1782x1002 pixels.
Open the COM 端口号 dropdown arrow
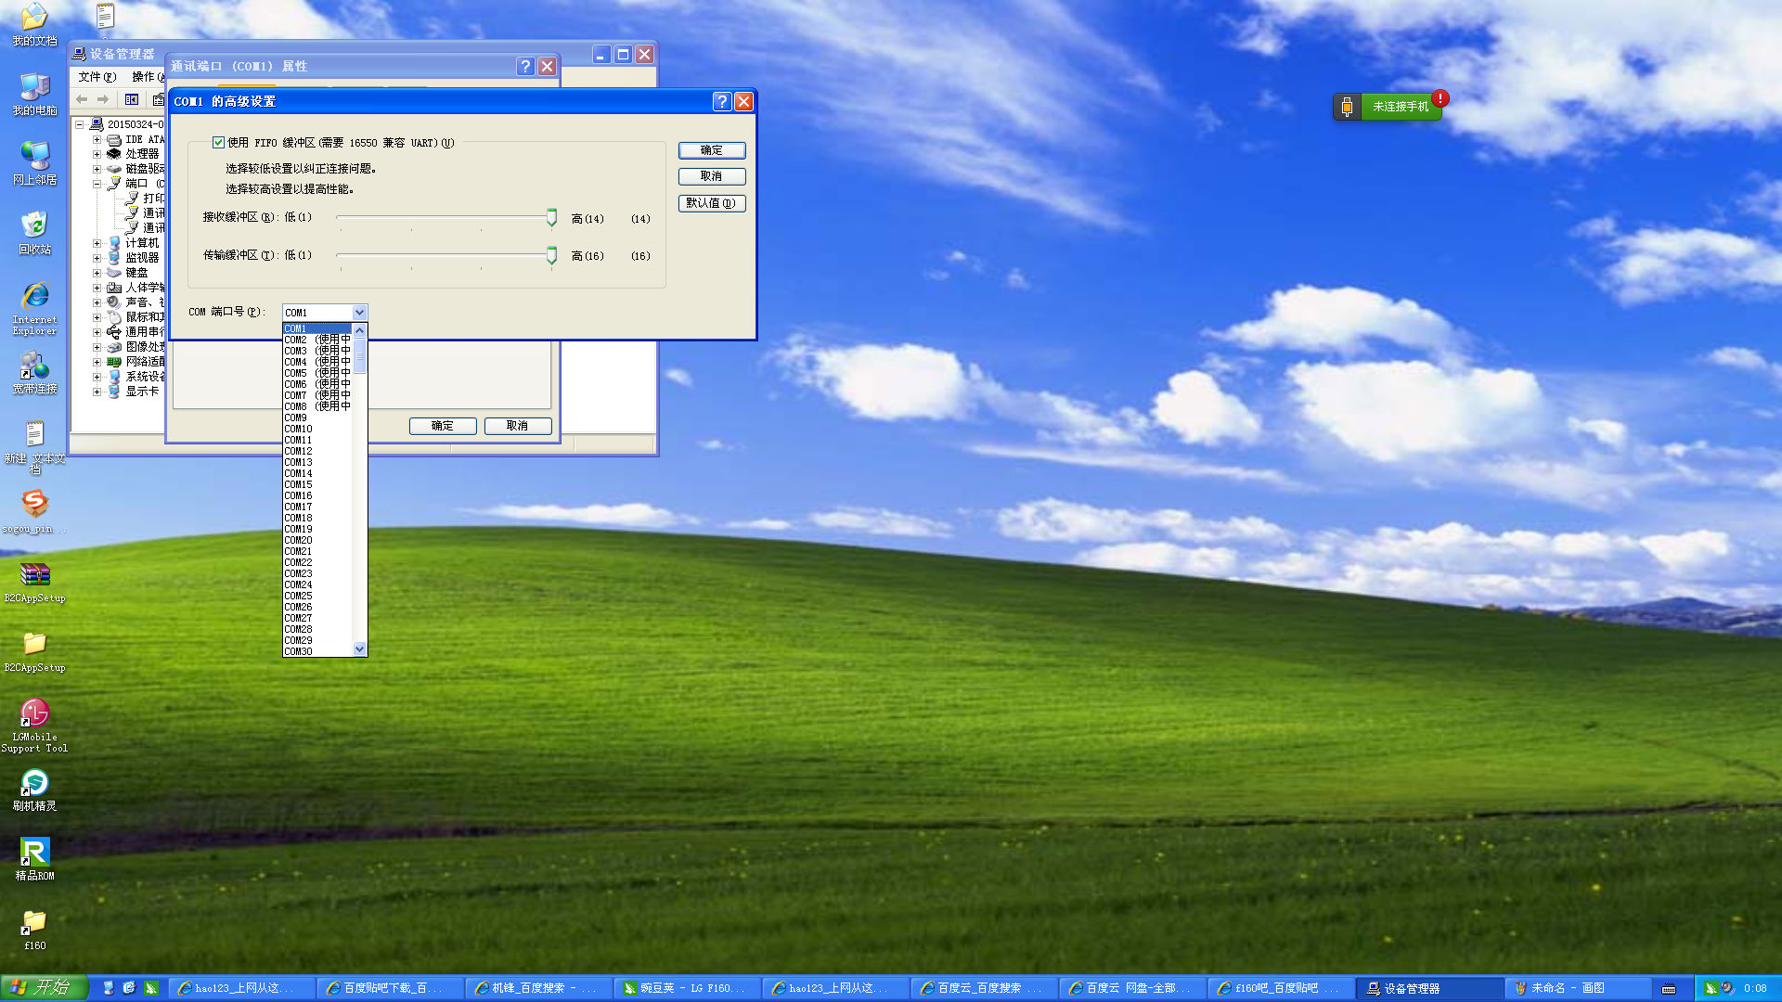(359, 313)
